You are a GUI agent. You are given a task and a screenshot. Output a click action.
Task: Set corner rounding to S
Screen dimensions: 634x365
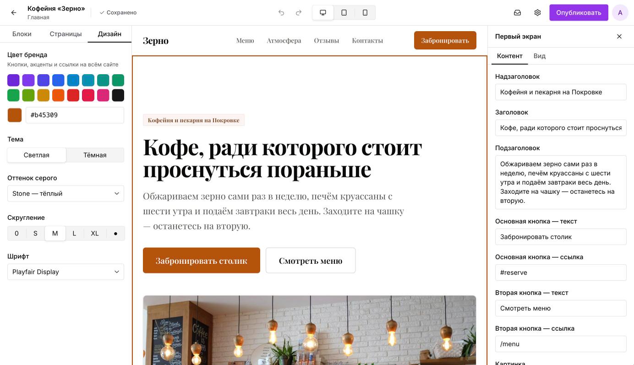pos(35,233)
